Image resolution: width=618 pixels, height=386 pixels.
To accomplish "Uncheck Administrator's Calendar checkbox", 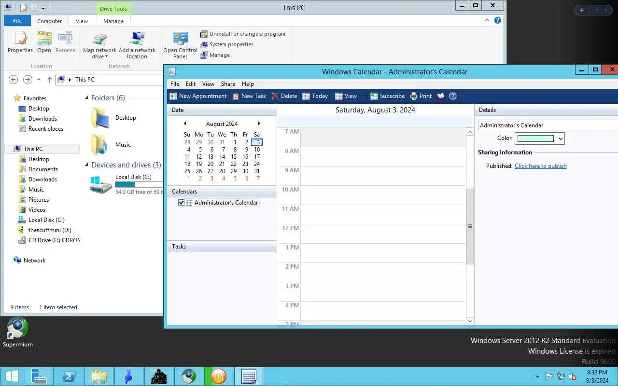I will [x=182, y=203].
